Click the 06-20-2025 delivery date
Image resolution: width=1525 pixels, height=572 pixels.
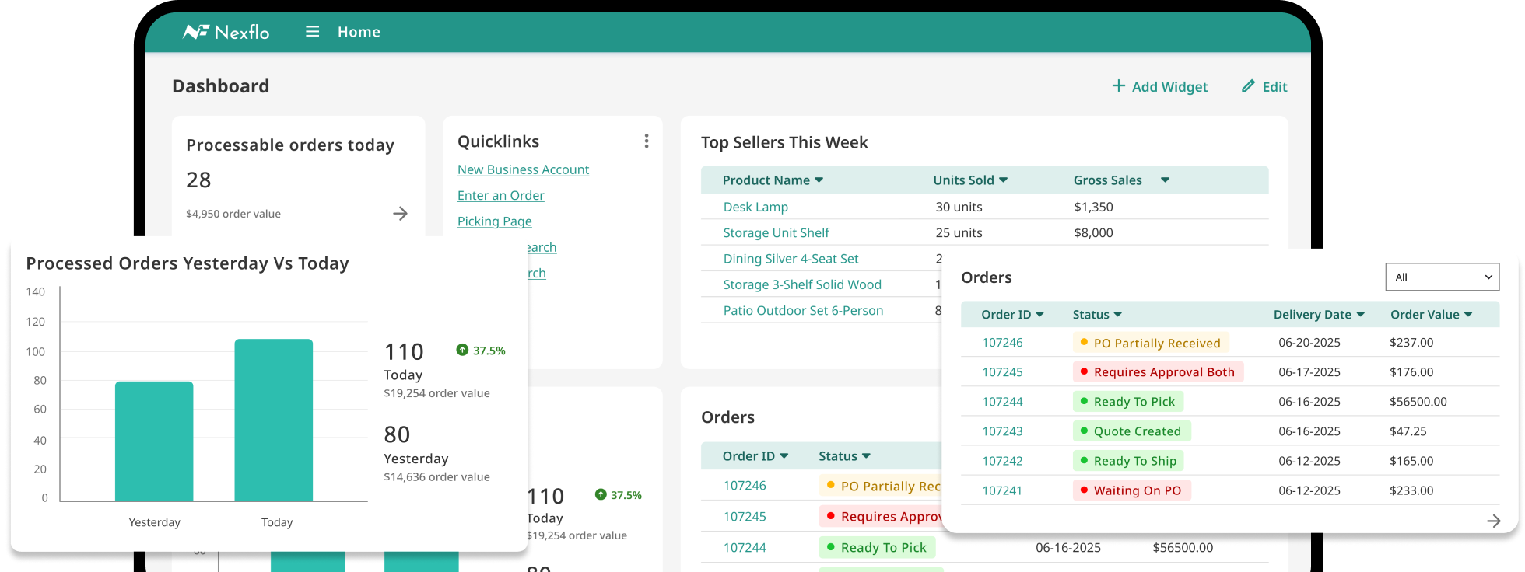(x=1309, y=343)
